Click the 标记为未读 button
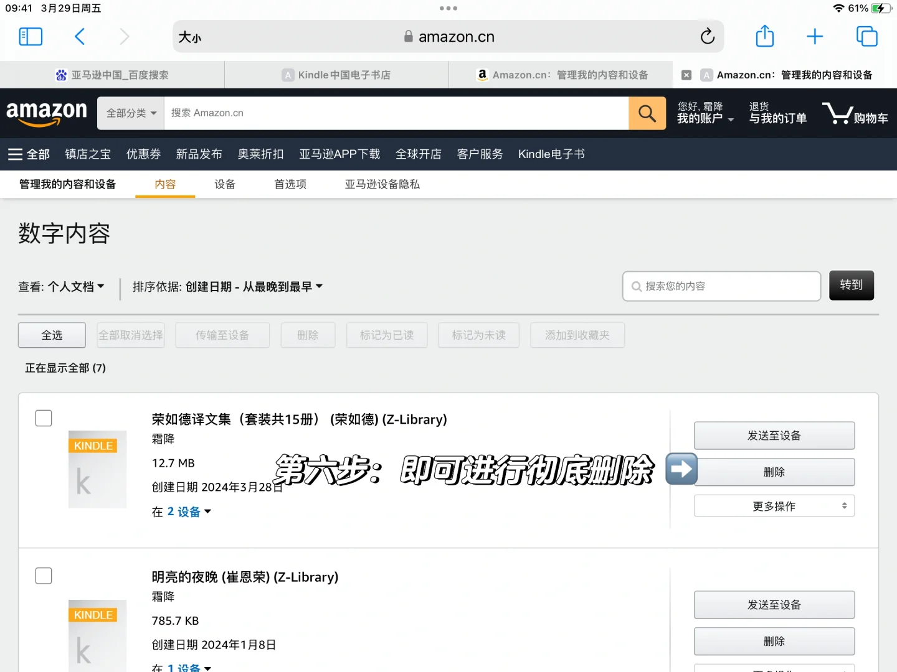Viewport: 897px width, 672px height. pos(479,335)
